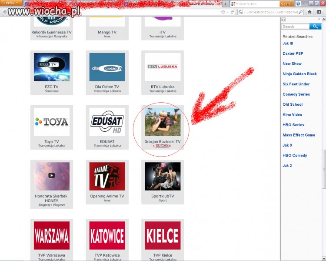Open the "Ninja Gaiden Black" related search
The width and height of the screenshot is (326, 261).
coord(299,74)
